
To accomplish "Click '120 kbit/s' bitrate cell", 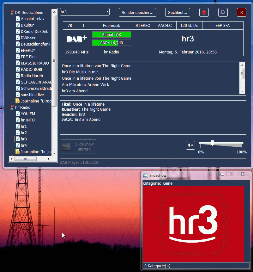I will coord(189,26).
